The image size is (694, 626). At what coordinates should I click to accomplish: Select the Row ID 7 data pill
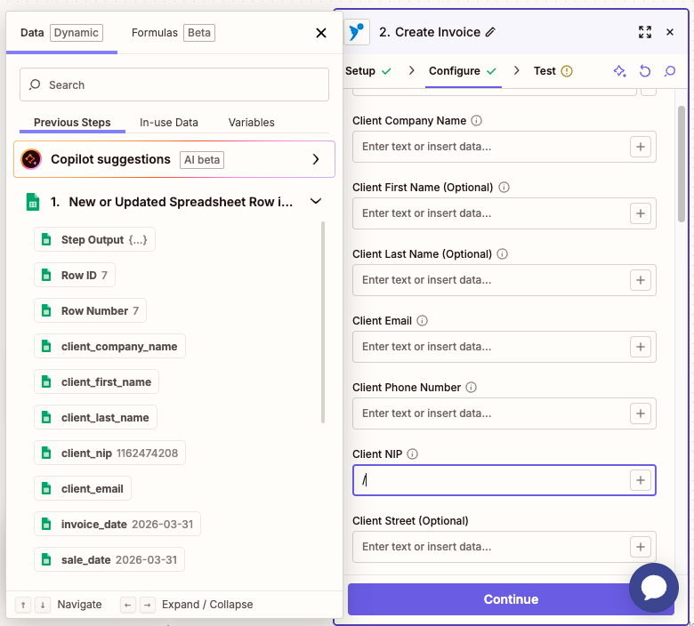coord(75,275)
